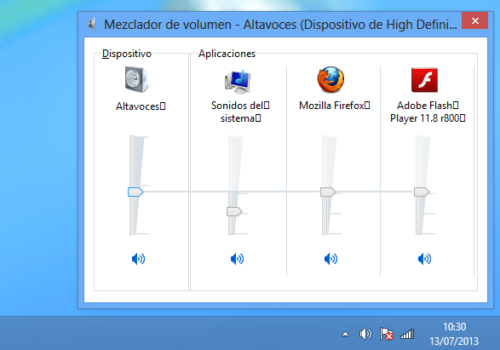Image resolution: width=500 pixels, height=350 pixels.
Task: Show hidden tray icons with arrow
Action: click(x=345, y=335)
